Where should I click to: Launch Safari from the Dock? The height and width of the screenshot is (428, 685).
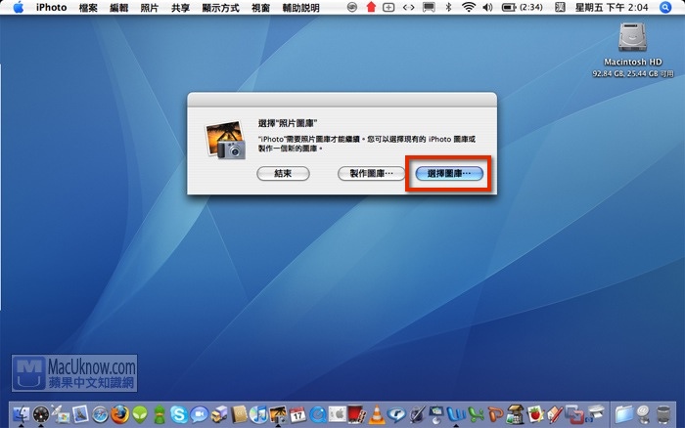pos(100,414)
